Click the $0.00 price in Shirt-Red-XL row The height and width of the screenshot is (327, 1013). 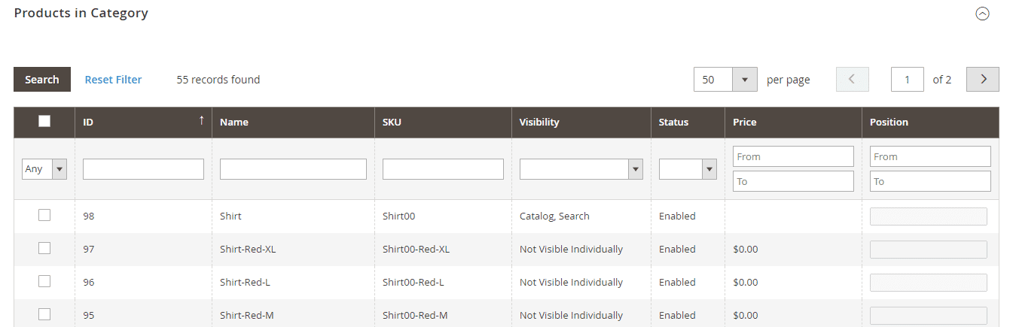pyautogui.click(x=746, y=249)
